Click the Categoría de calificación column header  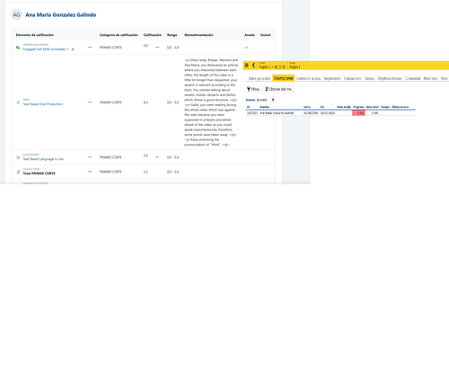pyautogui.click(x=119, y=35)
